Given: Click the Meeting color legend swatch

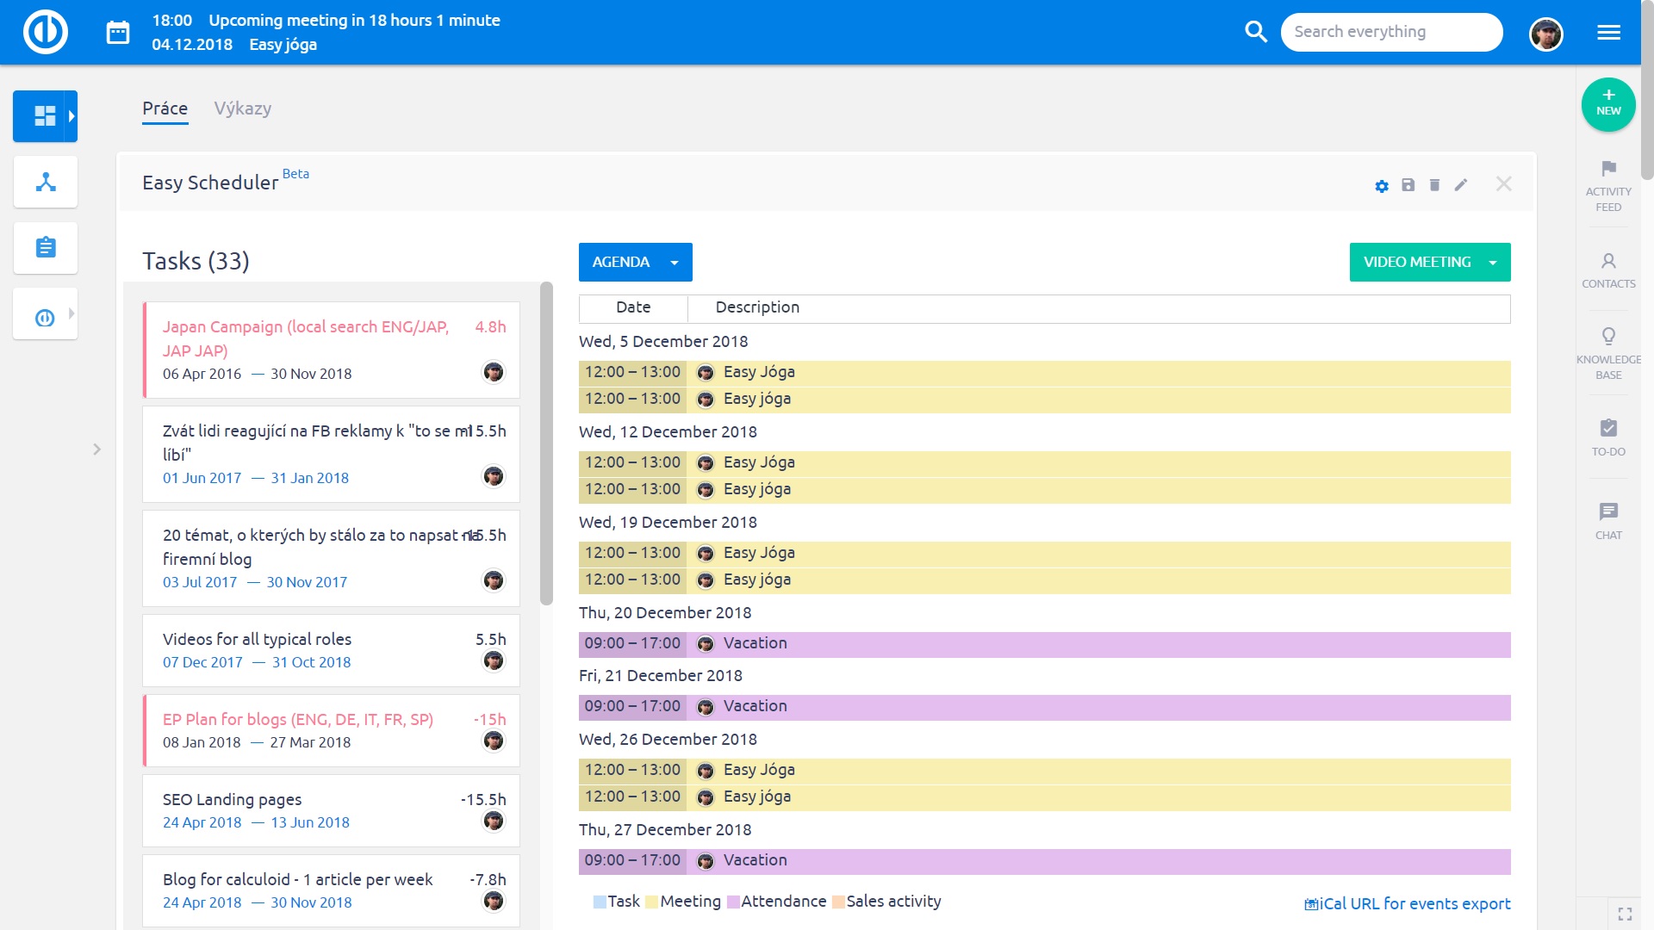Looking at the screenshot, I should 652,902.
